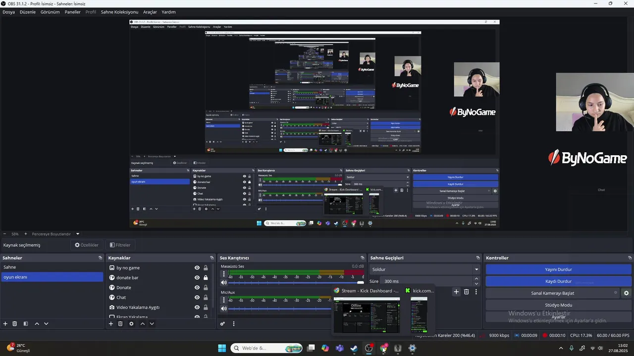Adjust Masaüstü Ses volume slider
Viewport: 634px width, 356px height.
[x=296, y=283]
